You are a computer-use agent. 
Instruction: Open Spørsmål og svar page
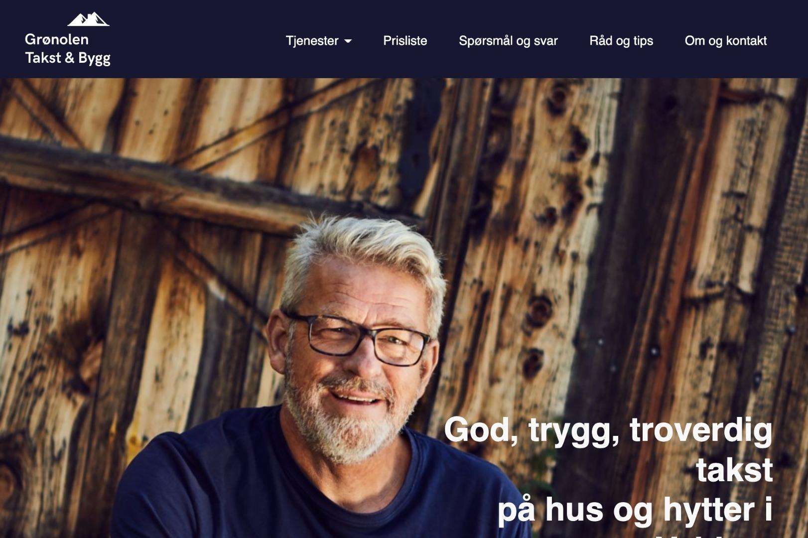tap(508, 41)
